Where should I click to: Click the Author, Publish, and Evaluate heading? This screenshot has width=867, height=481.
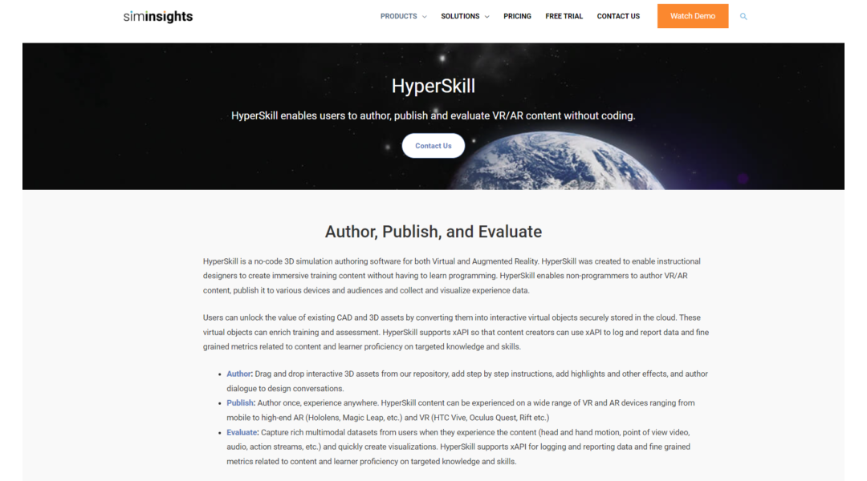pos(433,232)
